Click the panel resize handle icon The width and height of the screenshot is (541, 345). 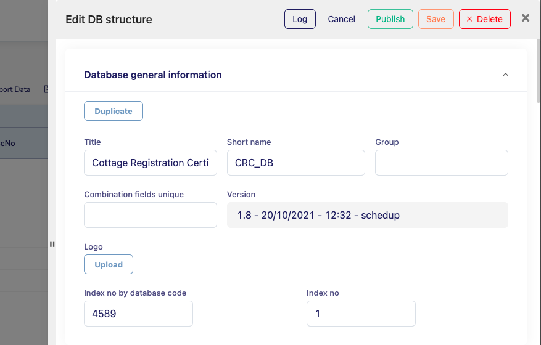pos(52,245)
